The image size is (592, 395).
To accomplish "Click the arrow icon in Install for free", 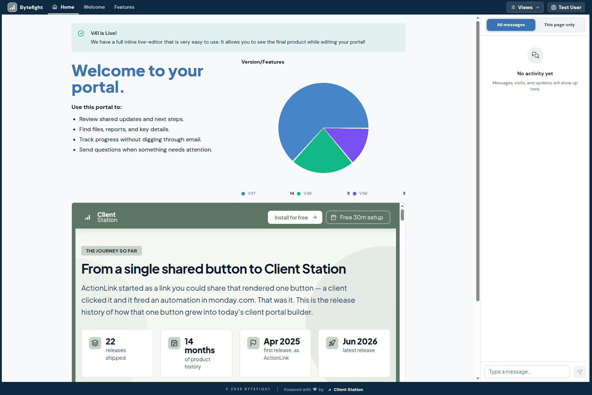I will (315, 217).
